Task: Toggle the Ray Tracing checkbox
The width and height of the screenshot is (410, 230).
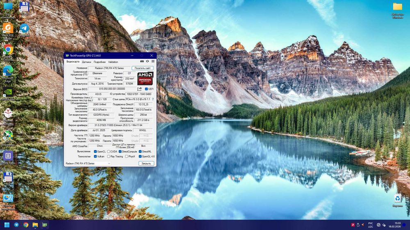Action: 109,156
